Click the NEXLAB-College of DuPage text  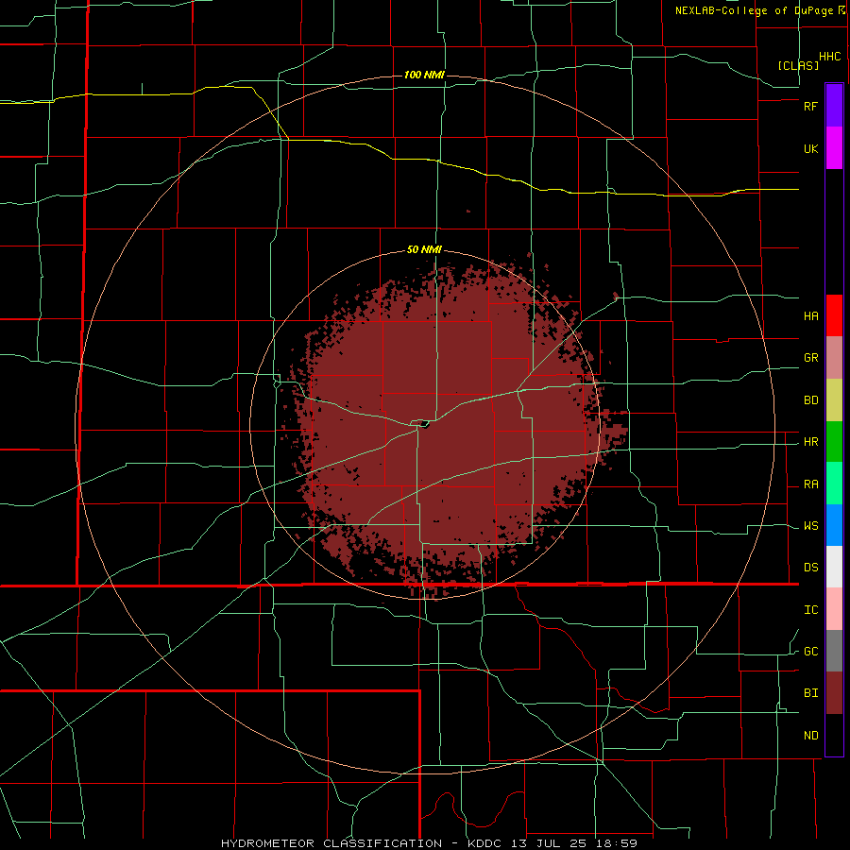pos(755,10)
